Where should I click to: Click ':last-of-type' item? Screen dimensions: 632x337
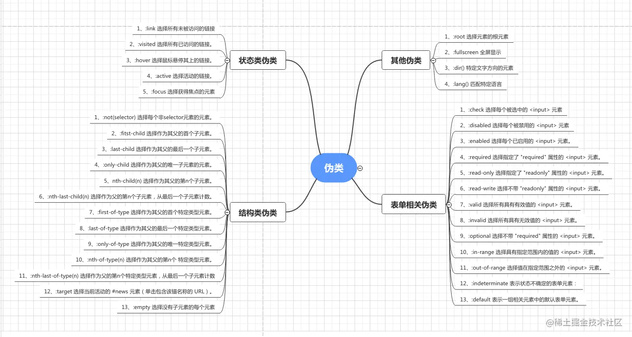pyautogui.click(x=146, y=228)
